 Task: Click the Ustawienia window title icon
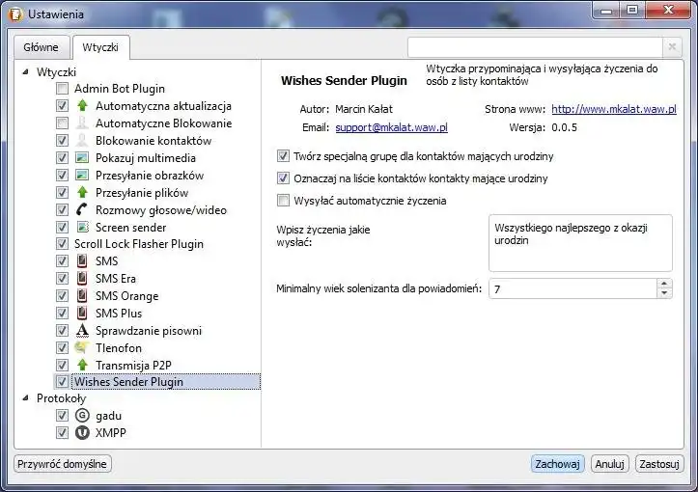[x=15, y=14]
